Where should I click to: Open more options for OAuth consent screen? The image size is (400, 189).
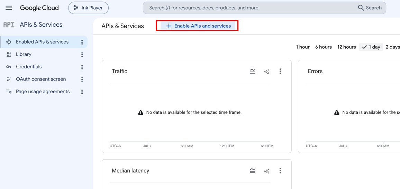coord(82,79)
